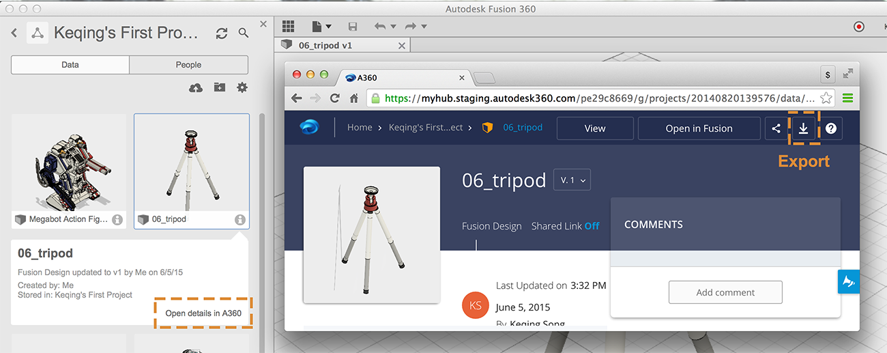Viewport: 887px width, 353px height.
Task: Close the Fusion data panel
Action: [263, 24]
